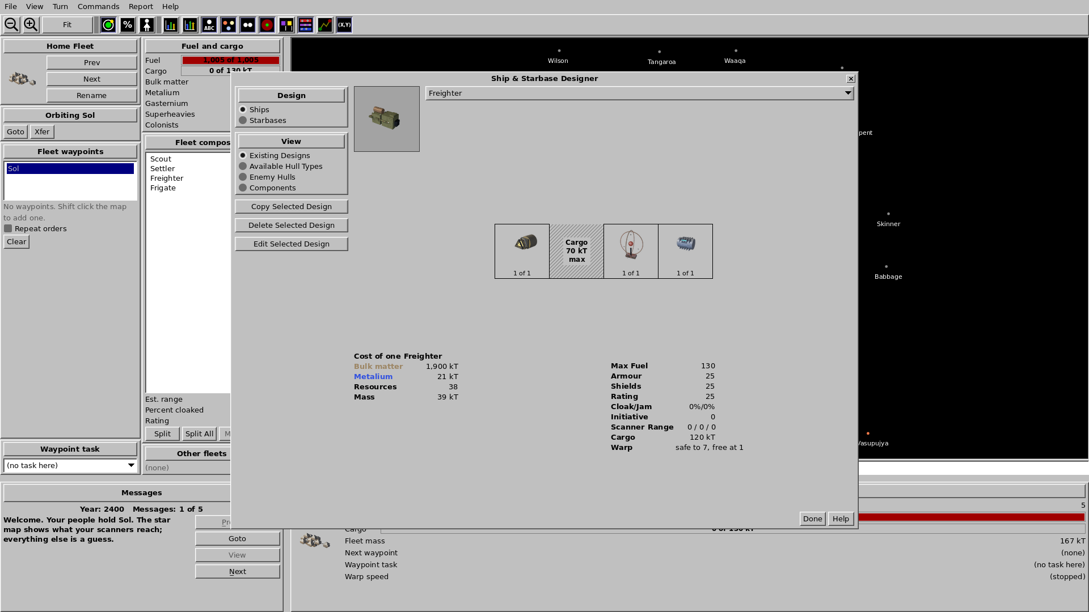
Task: Click the Home Fleet ship image
Action: point(23,79)
